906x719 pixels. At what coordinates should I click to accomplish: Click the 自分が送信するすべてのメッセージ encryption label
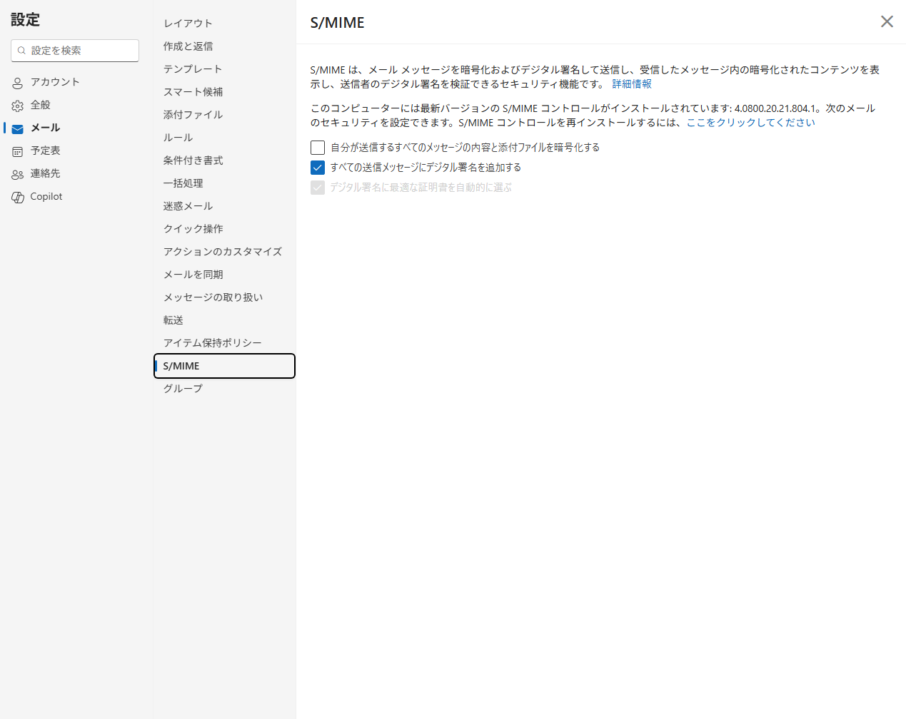coord(465,148)
